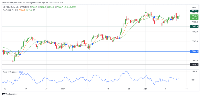Click the Mom (10, close) indicator legend
The width and height of the screenshot is (201, 97).
10,72
